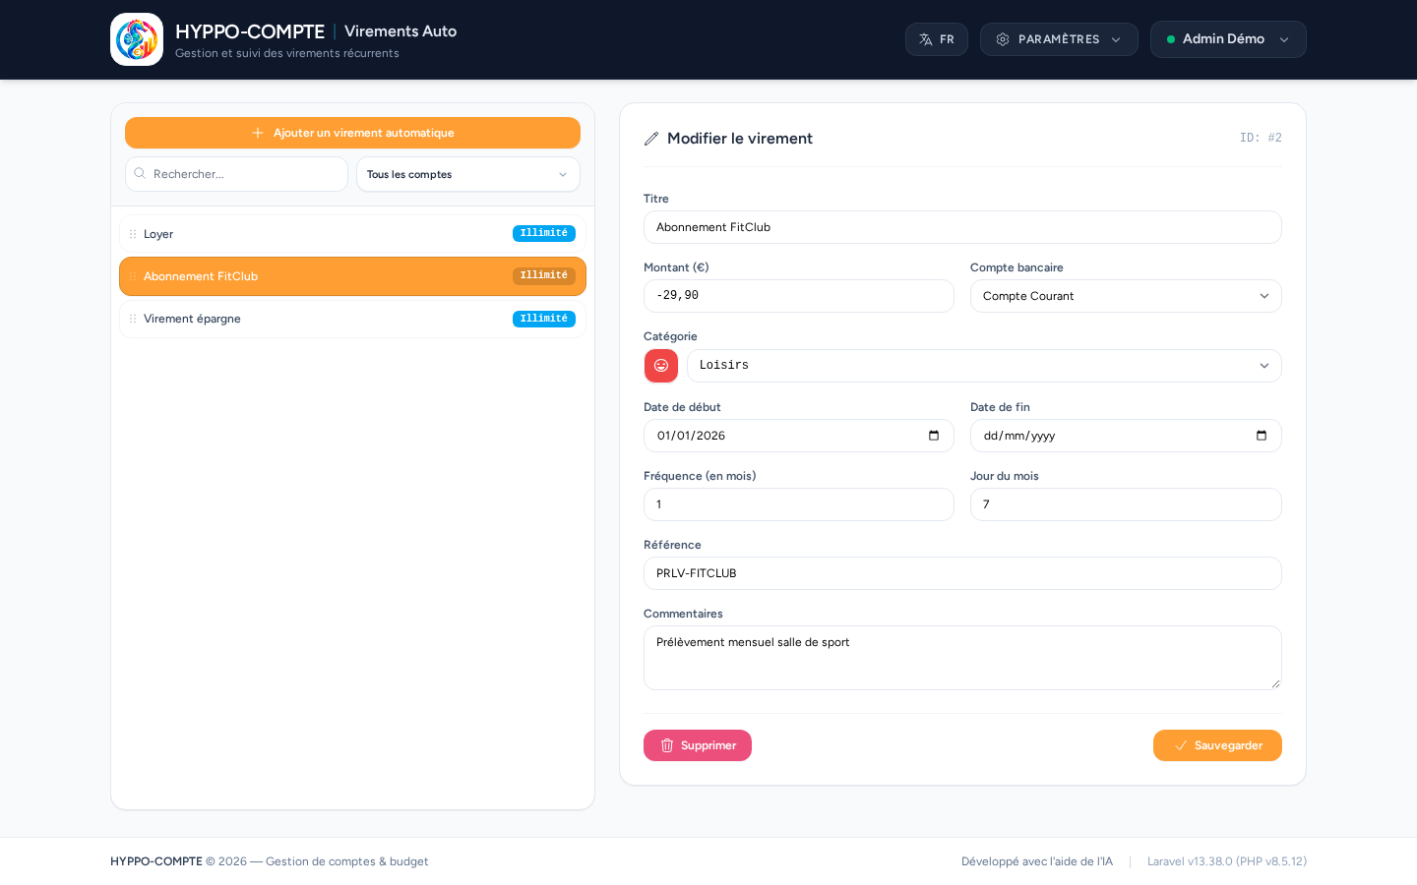Click the drag handle on the Loyer row
The height and width of the screenshot is (885, 1417).
click(133, 234)
